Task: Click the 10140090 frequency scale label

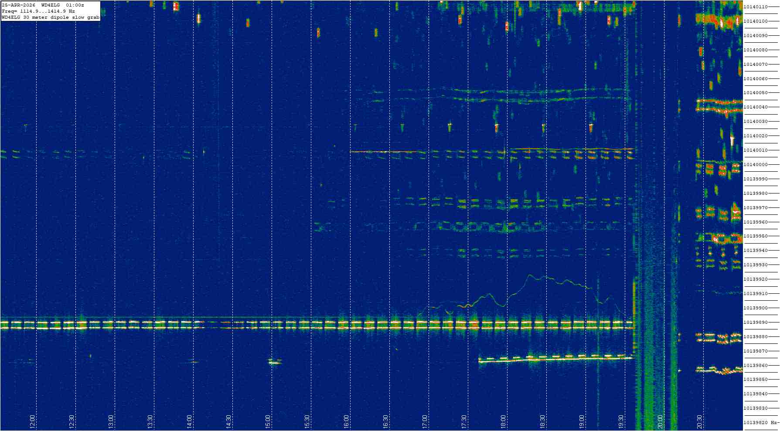Action: point(756,36)
